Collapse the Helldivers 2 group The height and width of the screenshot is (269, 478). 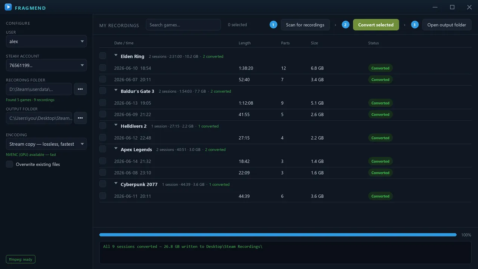(x=116, y=125)
